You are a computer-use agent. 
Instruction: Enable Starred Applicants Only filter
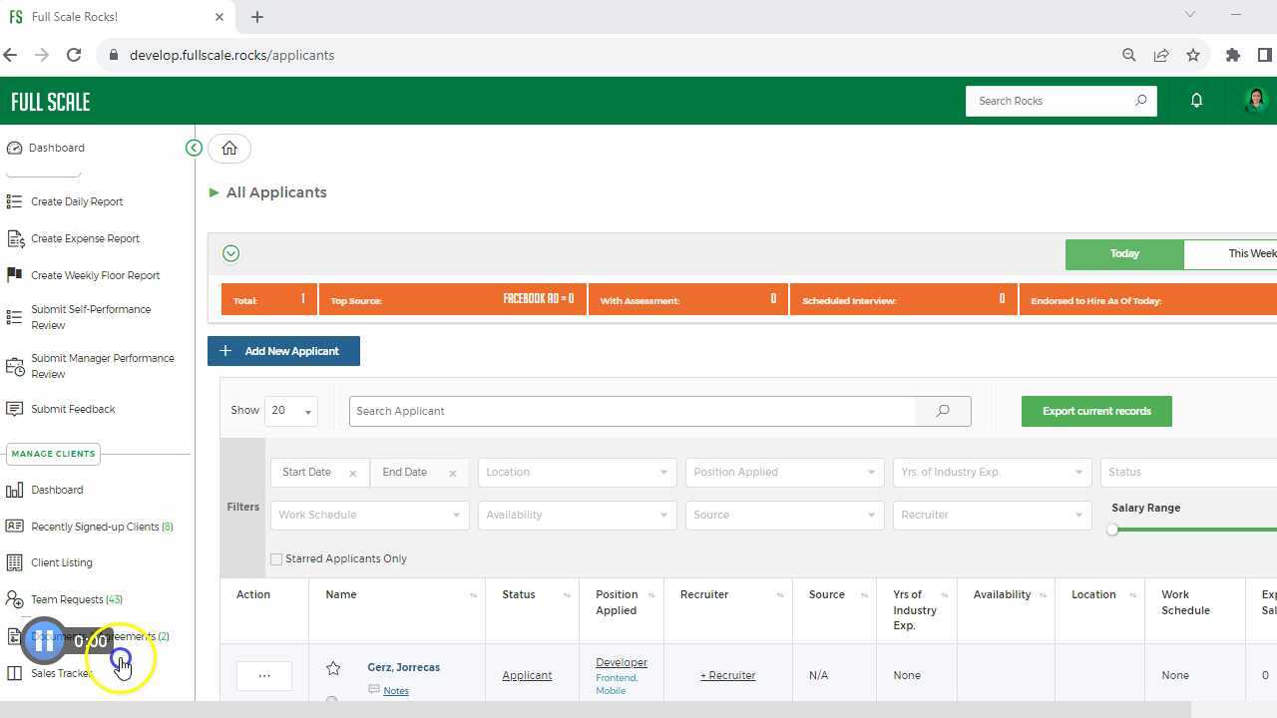[x=276, y=558]
